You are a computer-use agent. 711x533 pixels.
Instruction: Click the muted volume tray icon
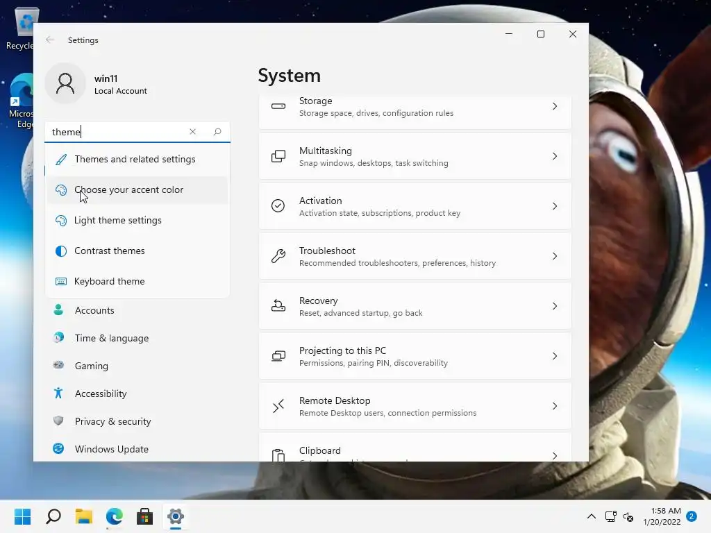tap(628, 516)
